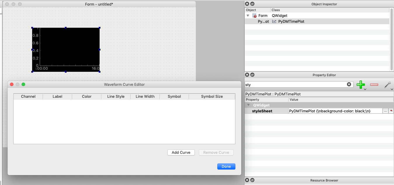Float the Object Inspector panel
394x185 pixels.
252,4
